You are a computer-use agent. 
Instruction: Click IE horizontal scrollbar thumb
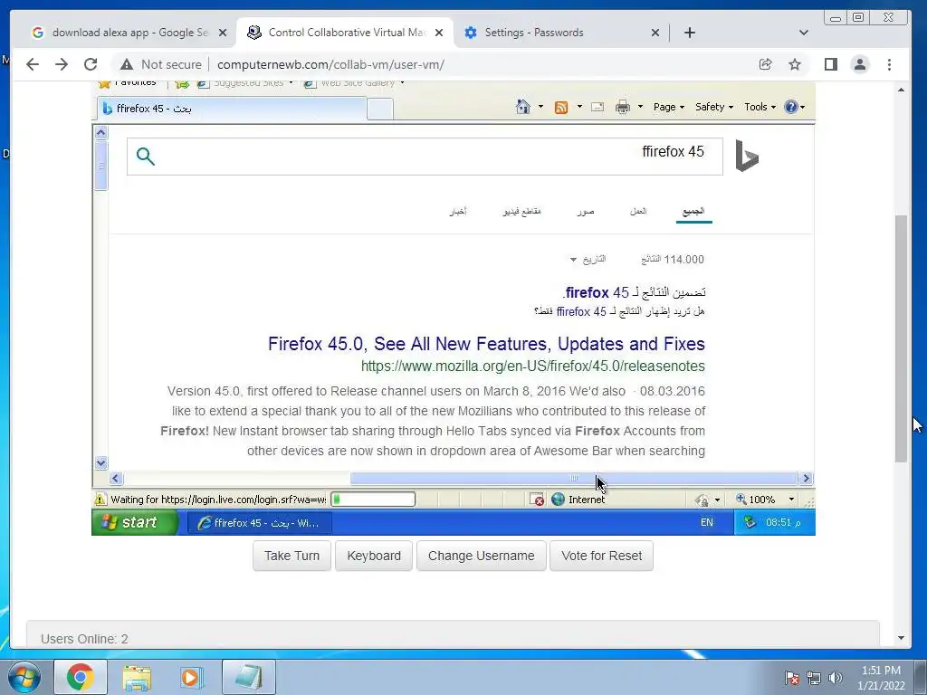coord(573,478)
